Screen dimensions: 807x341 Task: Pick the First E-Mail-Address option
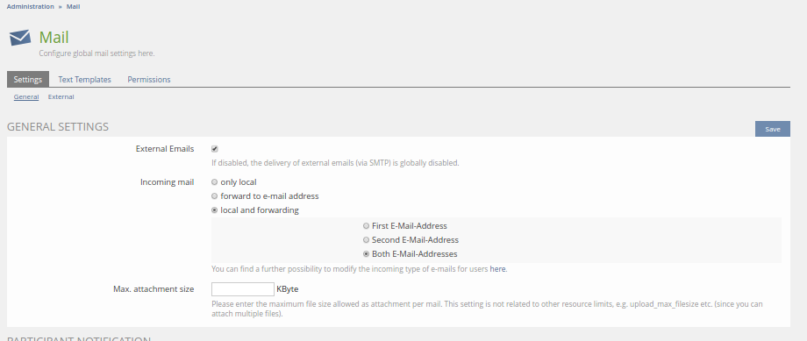point(366,226)
